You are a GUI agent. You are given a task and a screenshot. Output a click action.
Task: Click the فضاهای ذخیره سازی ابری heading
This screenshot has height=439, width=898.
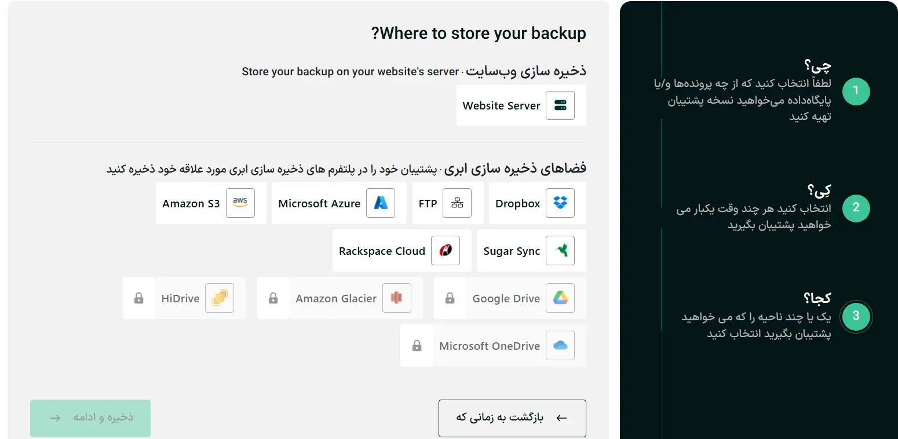click(x=516, y=168)
